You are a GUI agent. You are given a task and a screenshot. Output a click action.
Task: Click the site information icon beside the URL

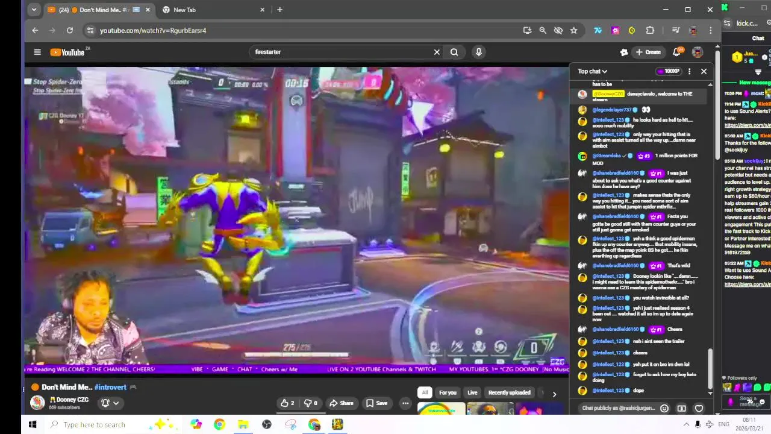click(x=90, y=30)
